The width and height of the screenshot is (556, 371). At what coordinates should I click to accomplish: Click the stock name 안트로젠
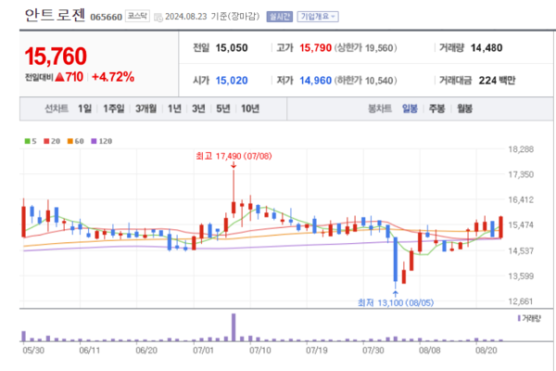(x=56, y=15)
